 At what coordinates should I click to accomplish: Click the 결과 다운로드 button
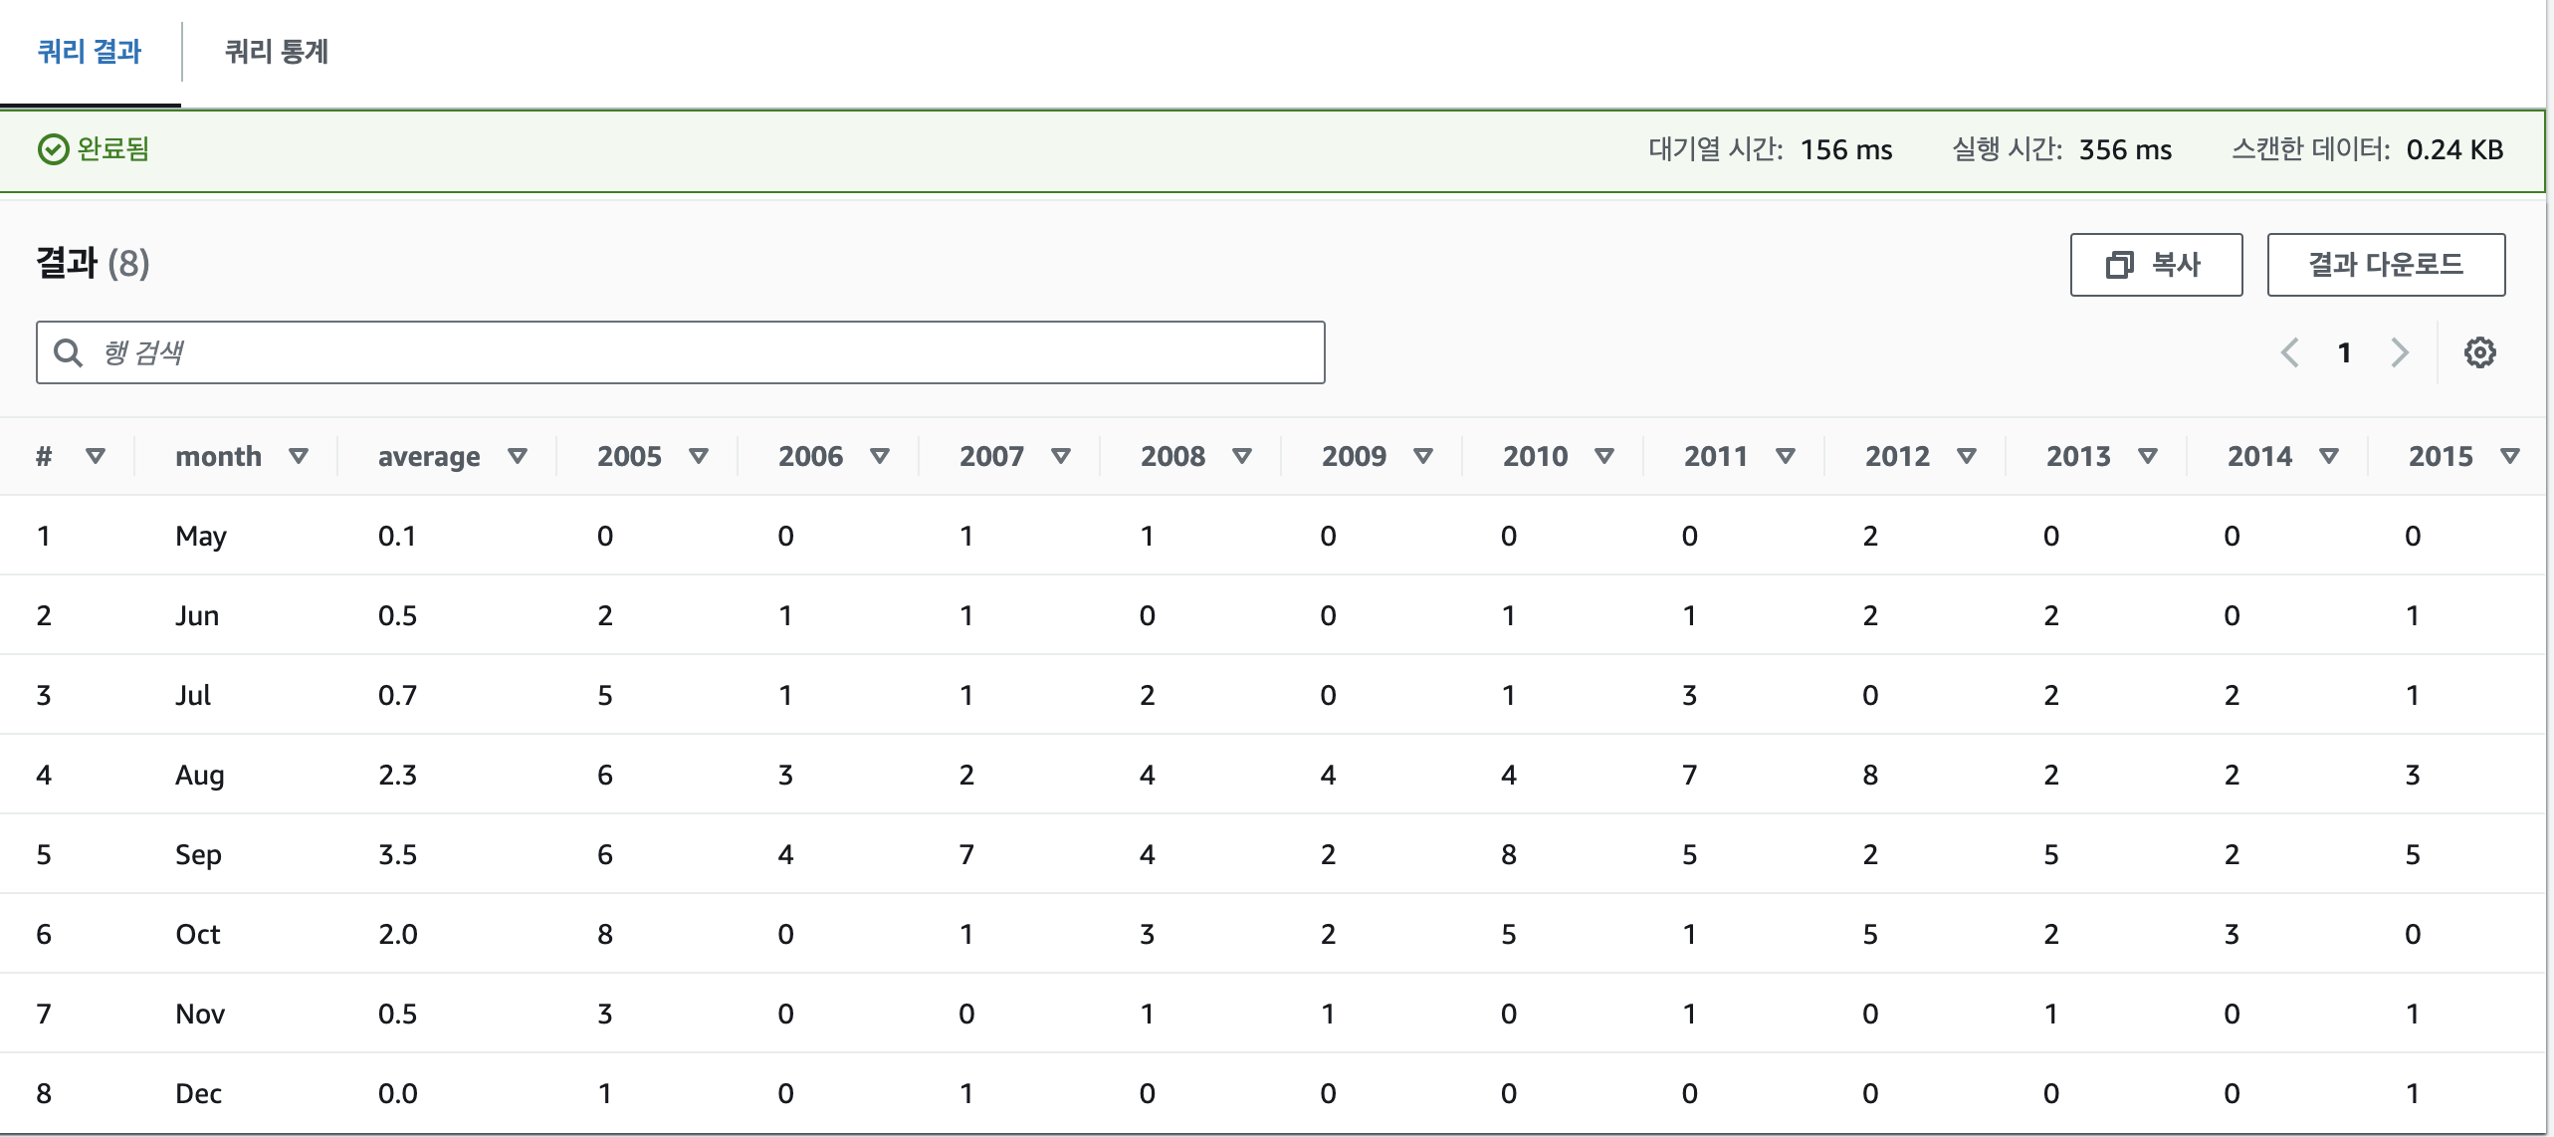2386,265
